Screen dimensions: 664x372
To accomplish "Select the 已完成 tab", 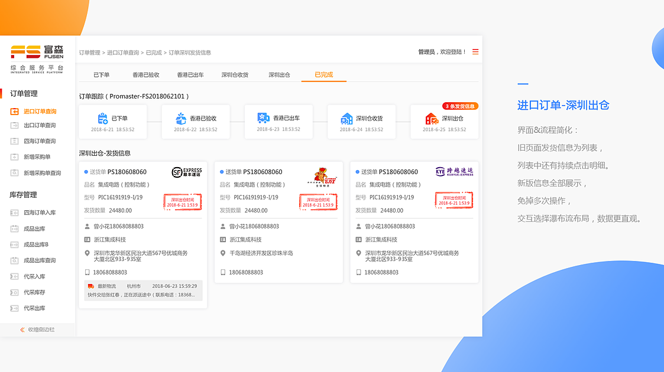I will click(x=324, y=75).
